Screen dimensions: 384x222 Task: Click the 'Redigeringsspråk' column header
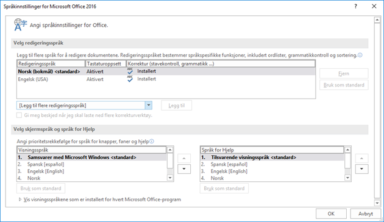click(51, 64)
